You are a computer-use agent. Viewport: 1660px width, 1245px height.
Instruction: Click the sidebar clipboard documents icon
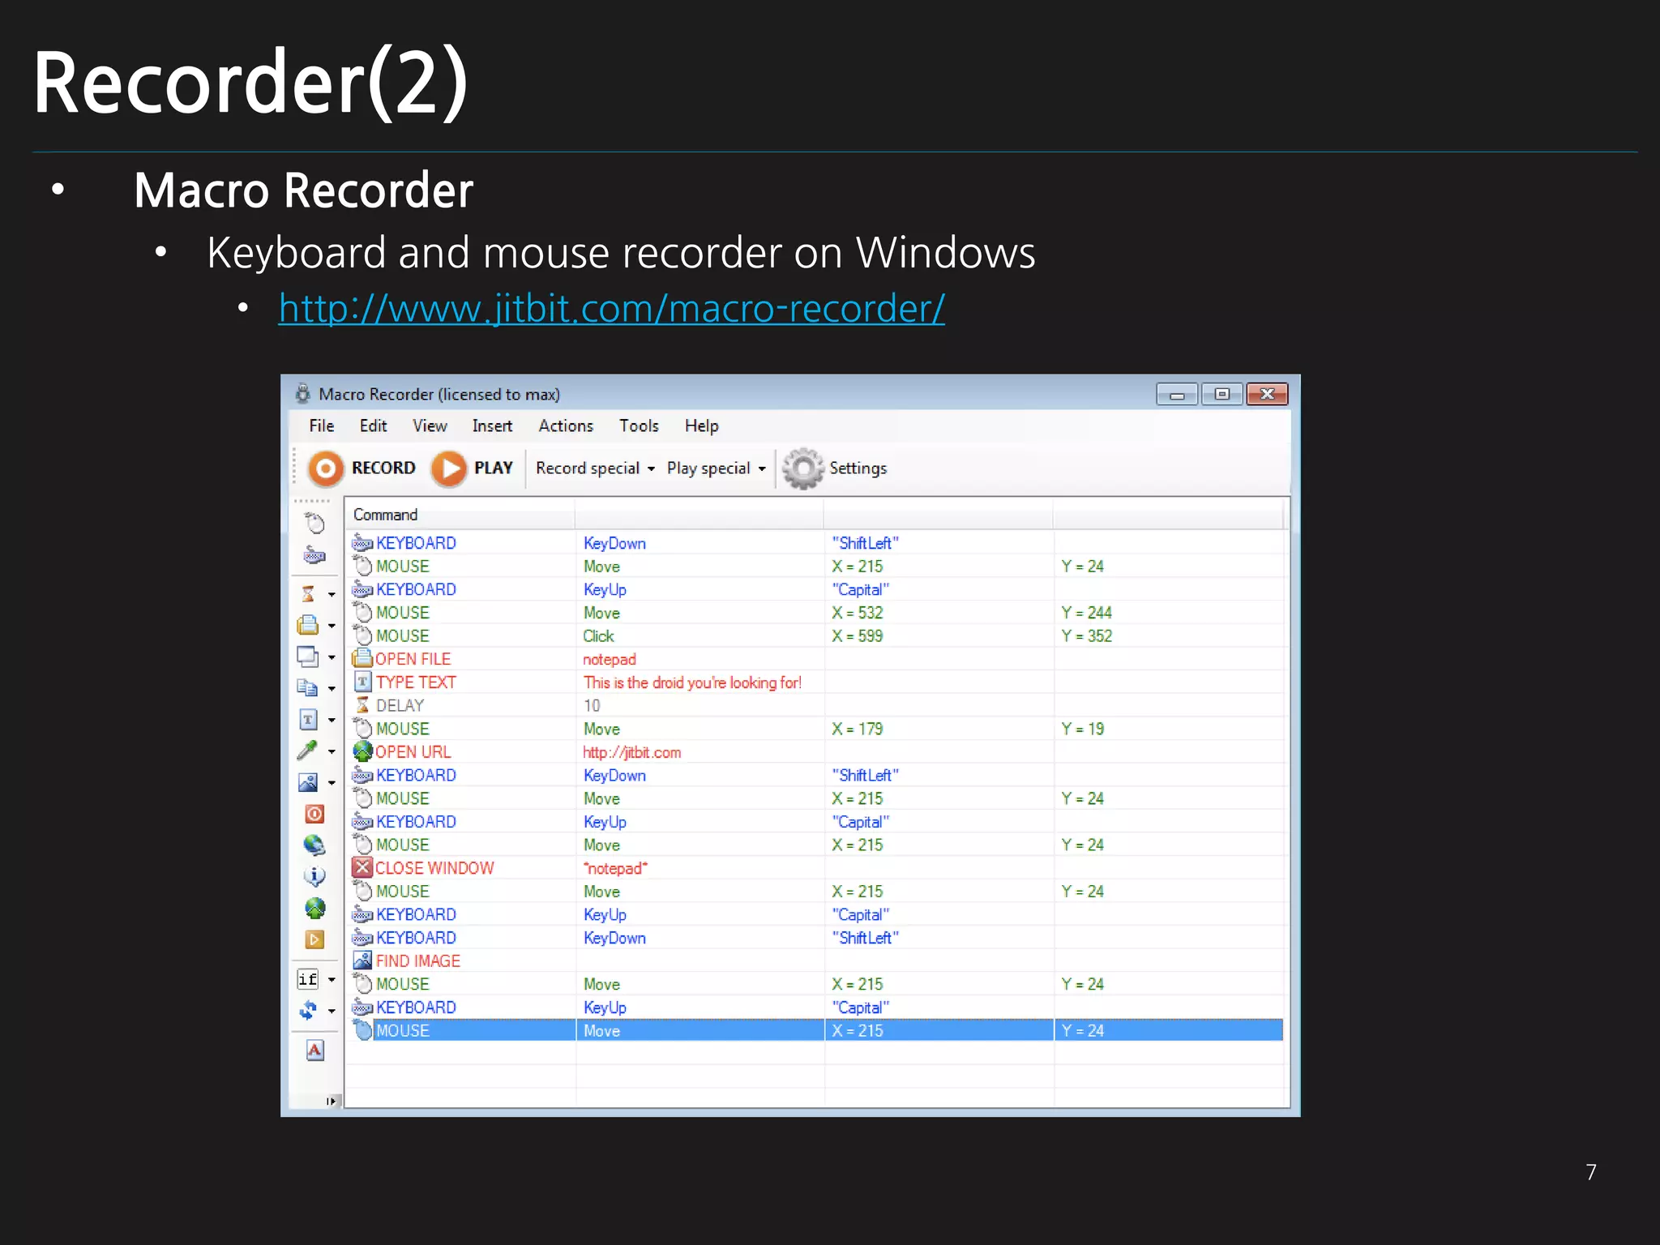[x=308, y=688]
